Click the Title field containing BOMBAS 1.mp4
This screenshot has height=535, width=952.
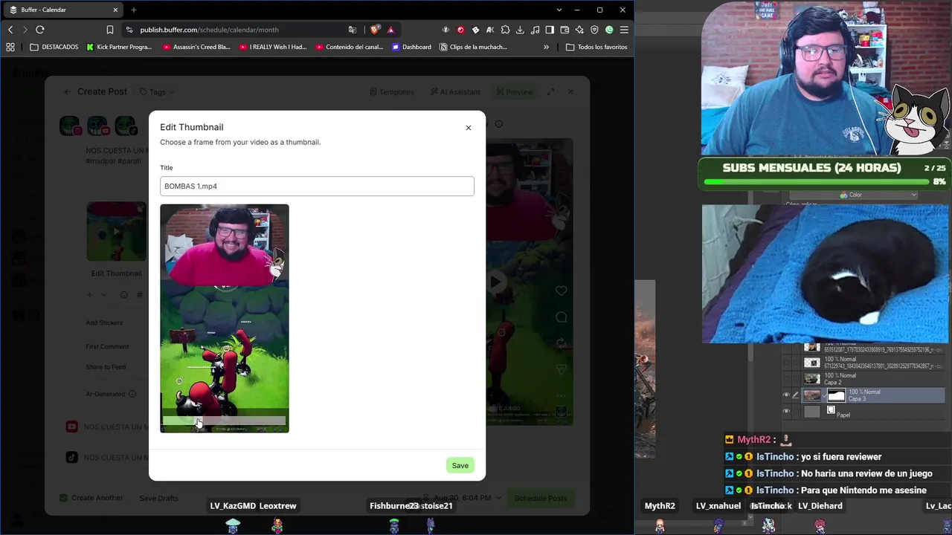(x=317, y=187)
